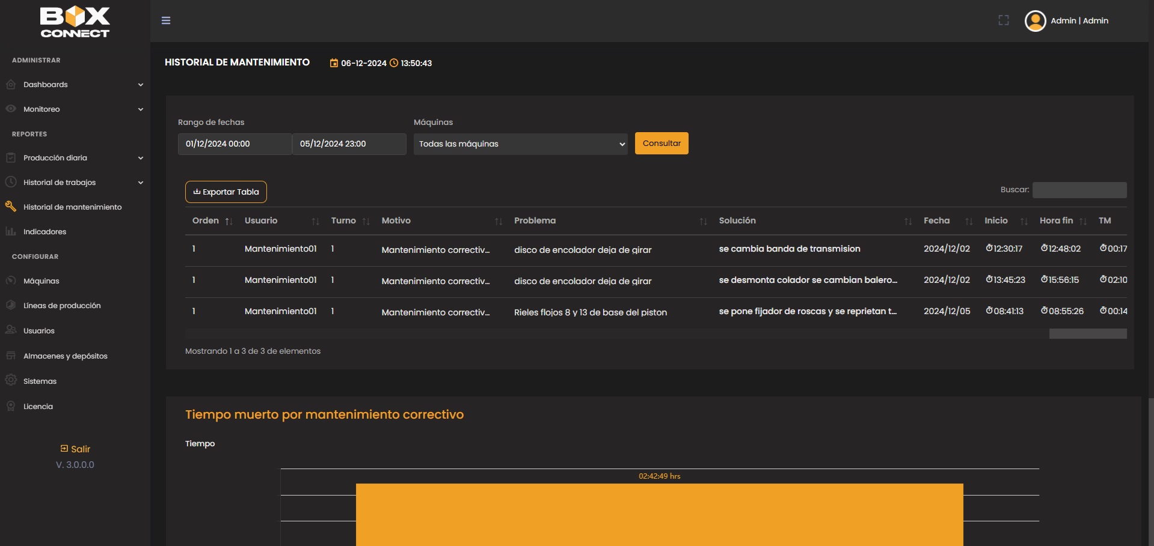Screen dimensions: 1154x546
Task: Click the 'Mostrando 1 a 3 de 3 de elementos' text
Action: (253, 351)
